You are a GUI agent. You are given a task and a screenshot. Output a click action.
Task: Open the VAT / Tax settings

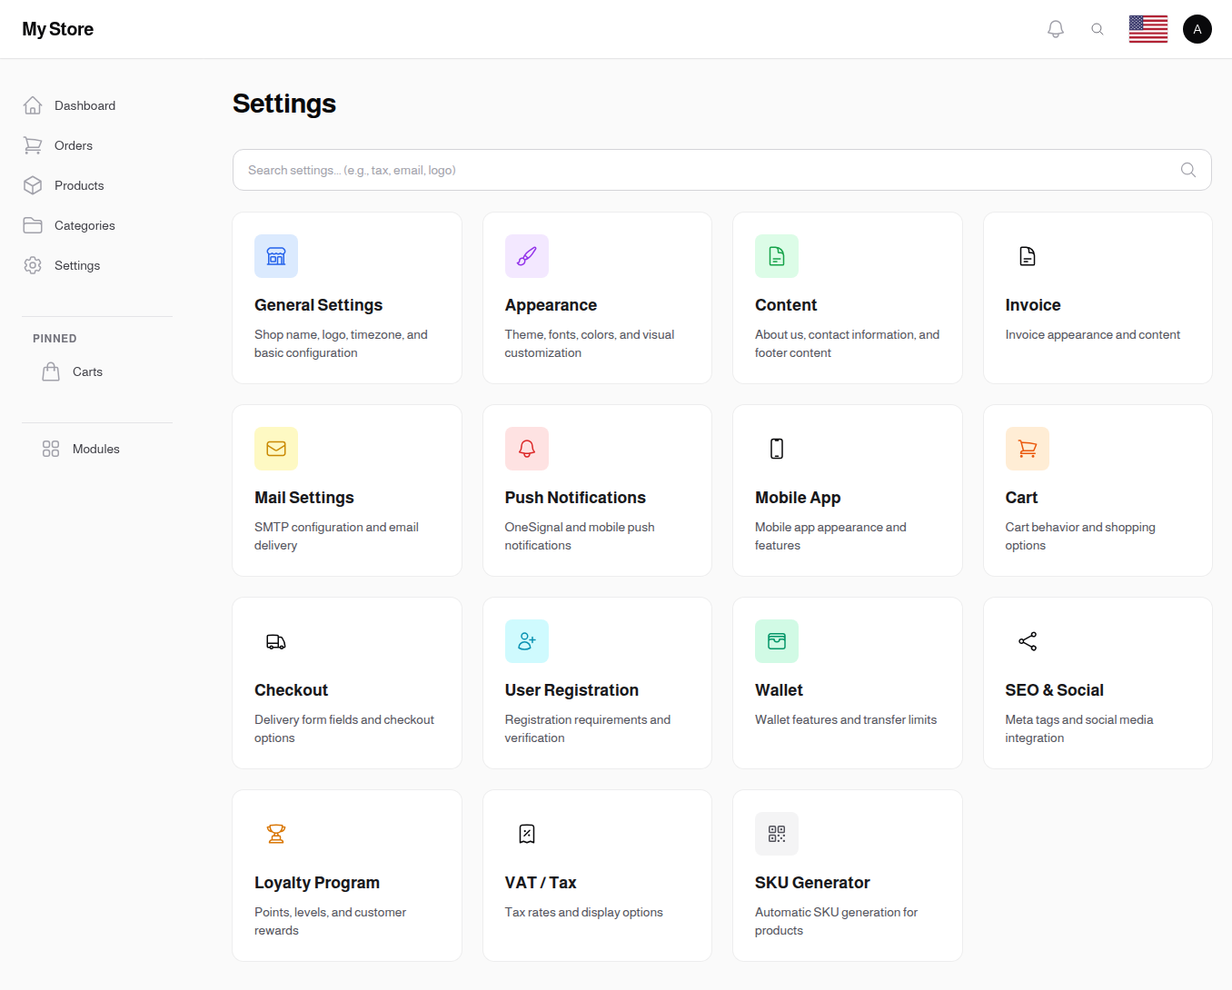click(x=597, y=876)
